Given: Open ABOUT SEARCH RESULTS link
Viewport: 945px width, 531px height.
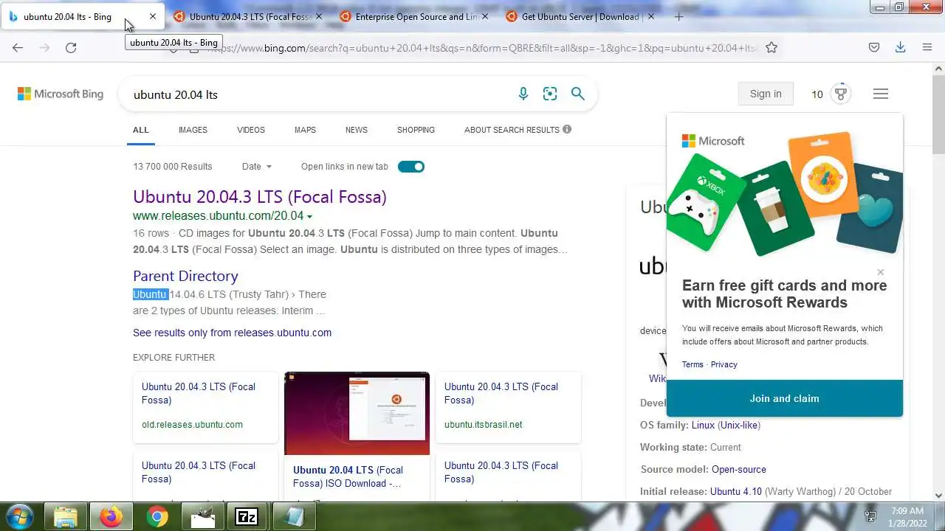Looking at the screenshot, I should click(512, 130).
